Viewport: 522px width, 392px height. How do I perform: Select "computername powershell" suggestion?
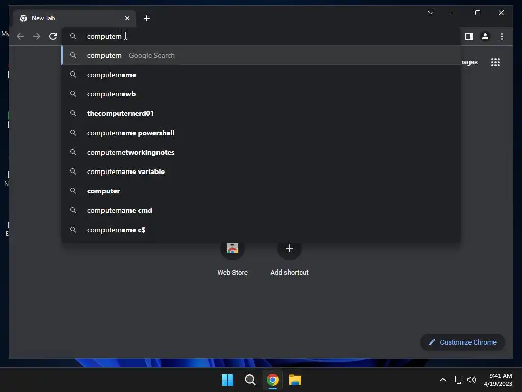tap(261, 133)
